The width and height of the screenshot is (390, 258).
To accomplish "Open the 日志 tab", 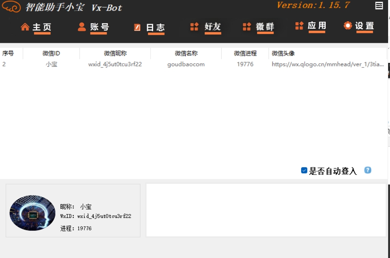I will [x=155, y=28].
